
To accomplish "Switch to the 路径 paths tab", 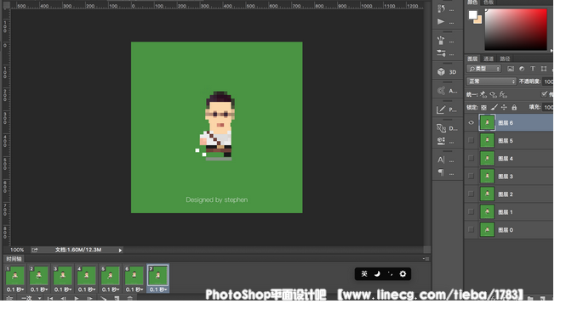I will point(505,59).
